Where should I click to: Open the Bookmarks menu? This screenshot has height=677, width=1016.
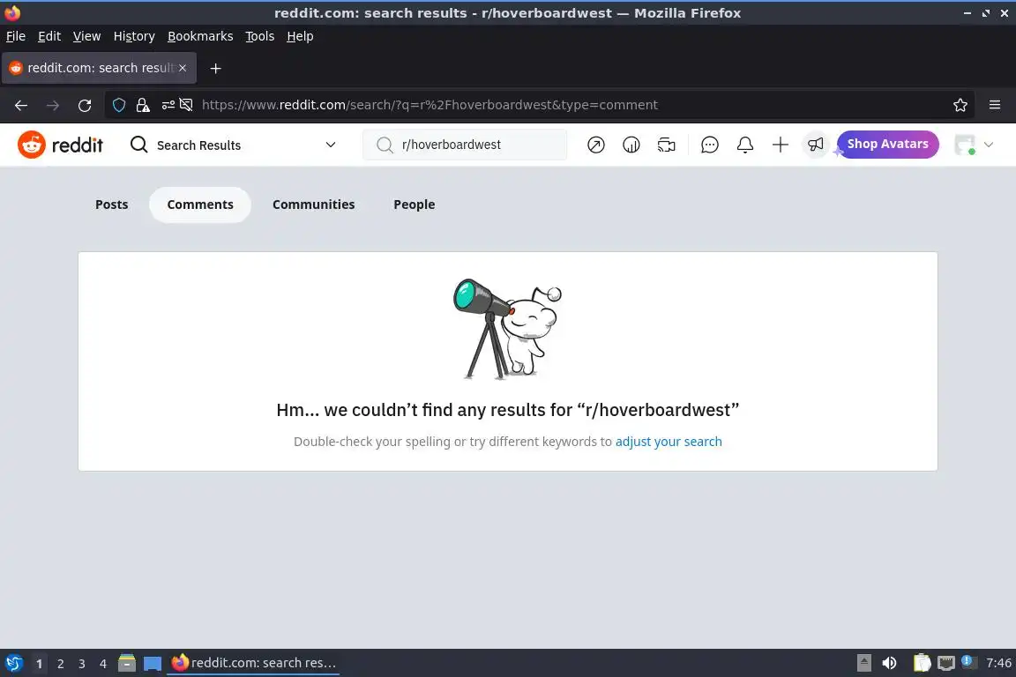(200, 36)
